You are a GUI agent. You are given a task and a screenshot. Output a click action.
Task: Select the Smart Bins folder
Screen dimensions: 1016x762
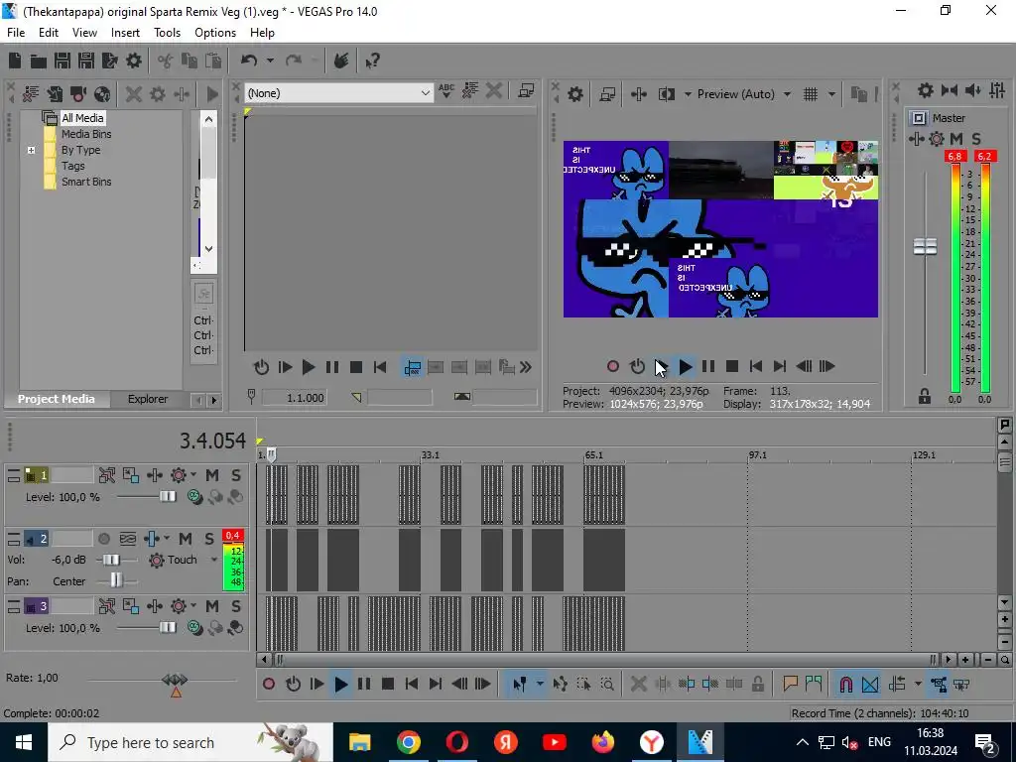click(x=86, y=183)
